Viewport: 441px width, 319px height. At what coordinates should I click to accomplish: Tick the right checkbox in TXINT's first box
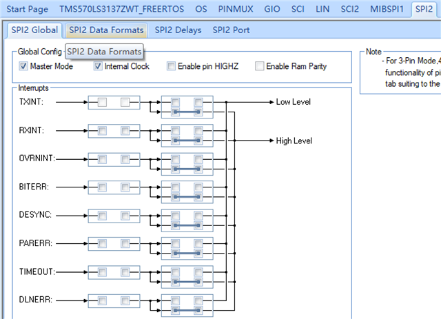point(125,102)
